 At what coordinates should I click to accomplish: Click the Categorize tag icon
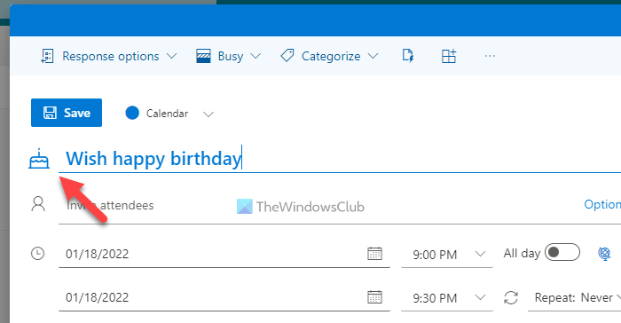point(287,56)
